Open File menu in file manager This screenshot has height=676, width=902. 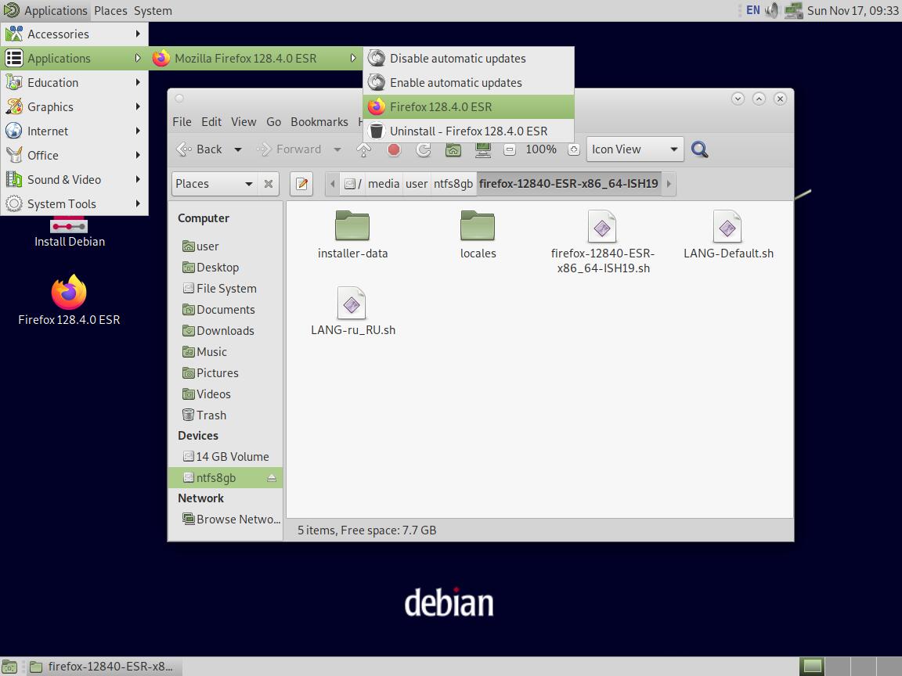coord(182,122)
